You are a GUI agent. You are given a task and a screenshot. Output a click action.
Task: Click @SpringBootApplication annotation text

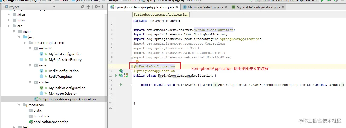tap(154, 71)
